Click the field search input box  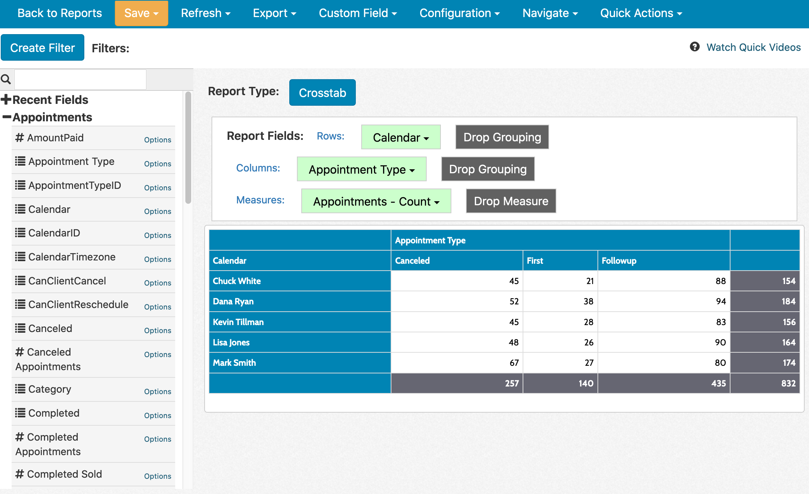(x=80, y=79)
